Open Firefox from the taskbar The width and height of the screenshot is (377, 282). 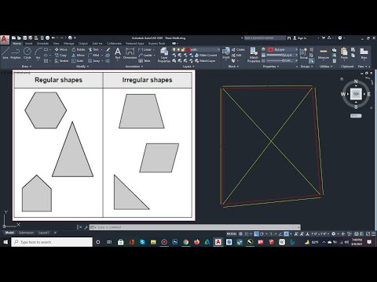196,242
